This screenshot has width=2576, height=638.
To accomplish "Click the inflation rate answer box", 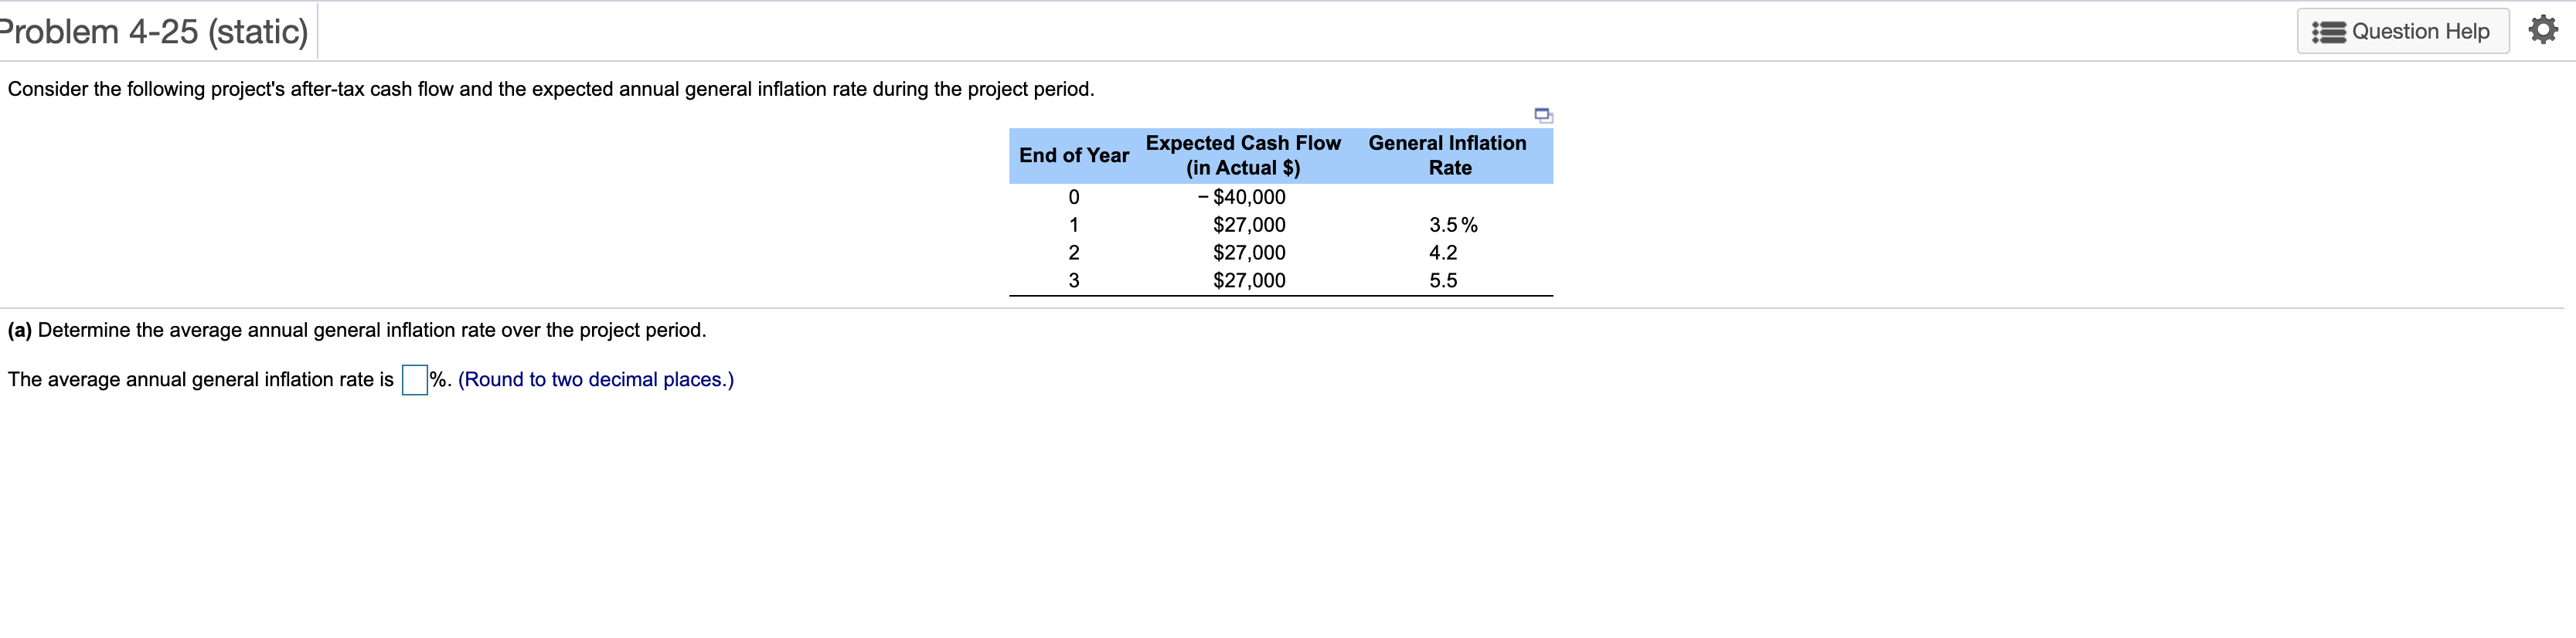I will pos(414,380).
